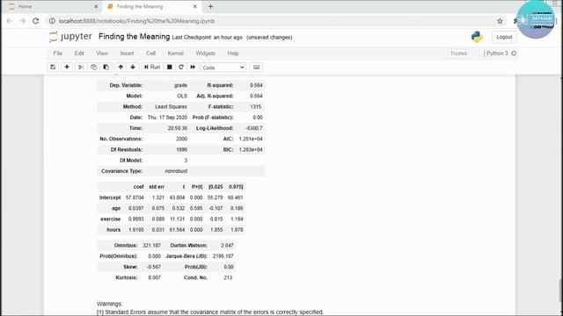The width and height of the screenshot is (563, 316).
Task: Interrupt the kernel stop icon
Action: click(x=170, y=67)
